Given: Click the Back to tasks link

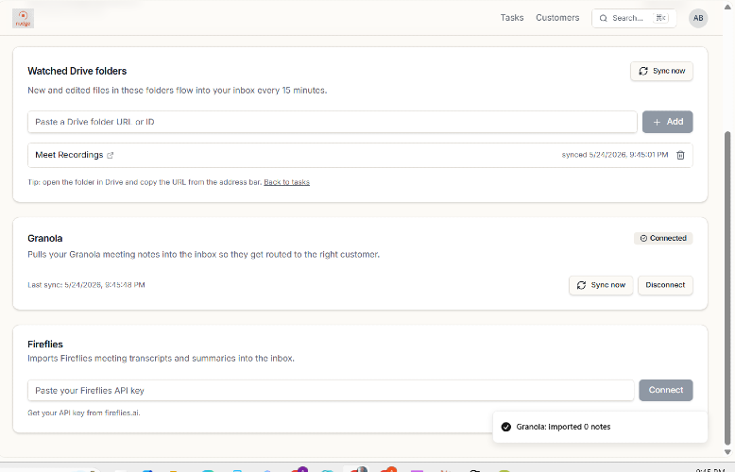Looking at the screenshot, I should coord(286,182).
